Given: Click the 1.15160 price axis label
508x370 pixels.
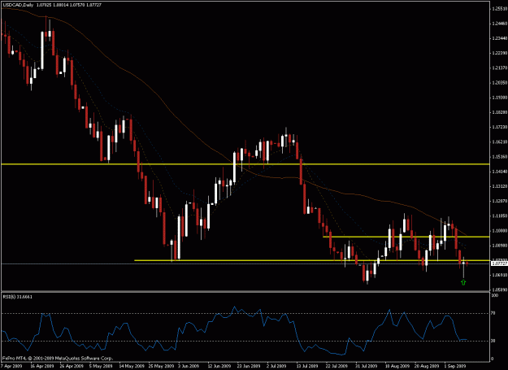Looking at the screenshot, I should pyautogui.click(x=499, y=156).
